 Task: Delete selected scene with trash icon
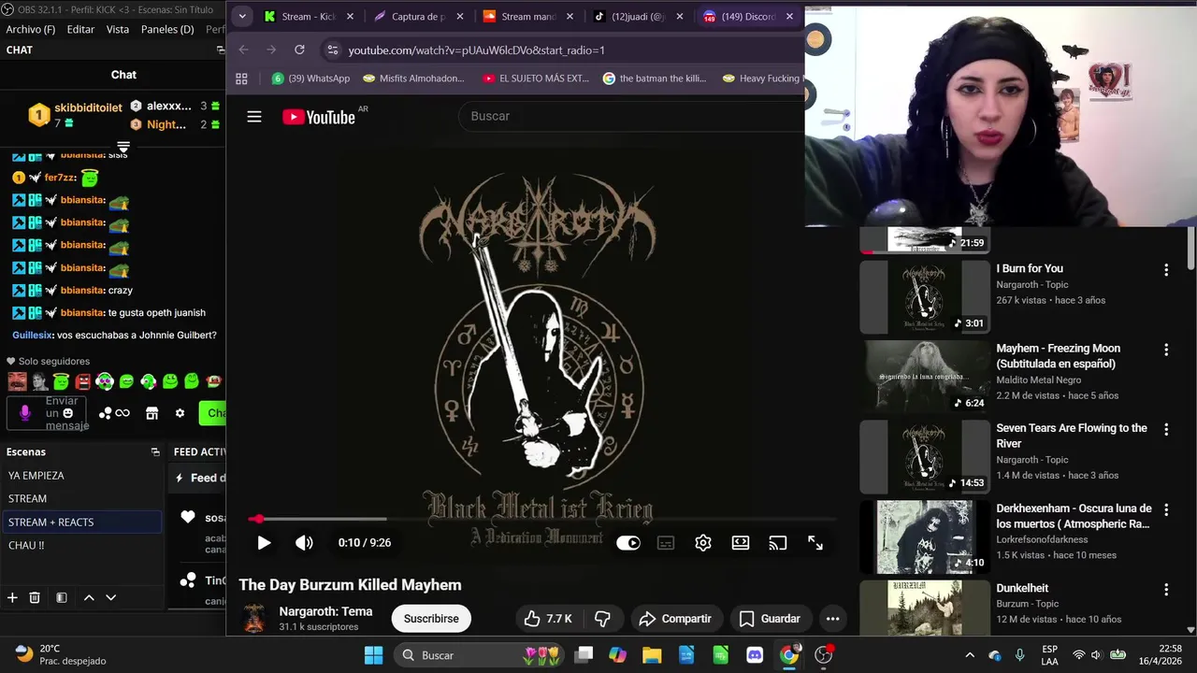pos(35,597)
